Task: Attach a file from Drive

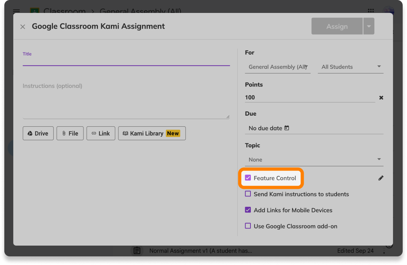Action: click(x=38, y=134)
